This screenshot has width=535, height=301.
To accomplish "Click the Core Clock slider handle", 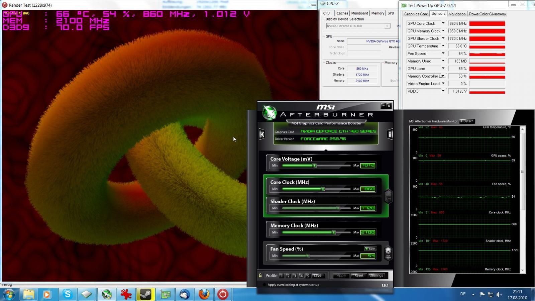I will [x=323, y=189].
